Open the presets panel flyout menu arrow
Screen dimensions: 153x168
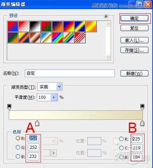coord(106,16)
